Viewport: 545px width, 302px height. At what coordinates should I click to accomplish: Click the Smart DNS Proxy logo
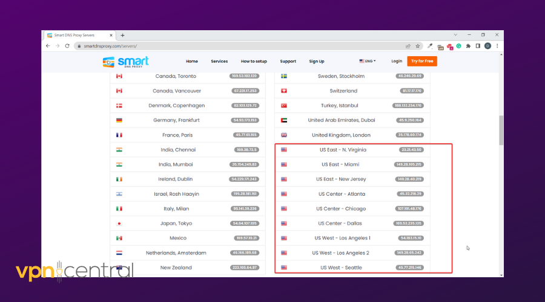click(x=126, y=62)
